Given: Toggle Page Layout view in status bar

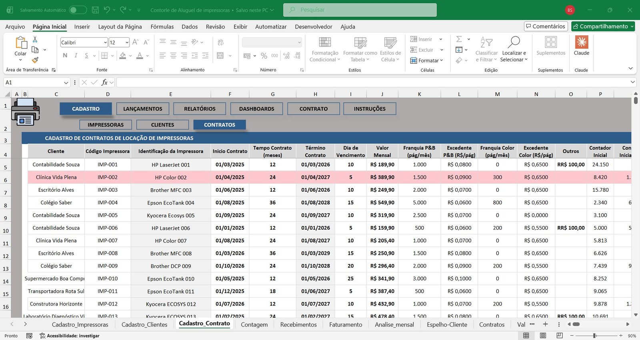Looking at the screenshot, I should (x=543, y=336).
